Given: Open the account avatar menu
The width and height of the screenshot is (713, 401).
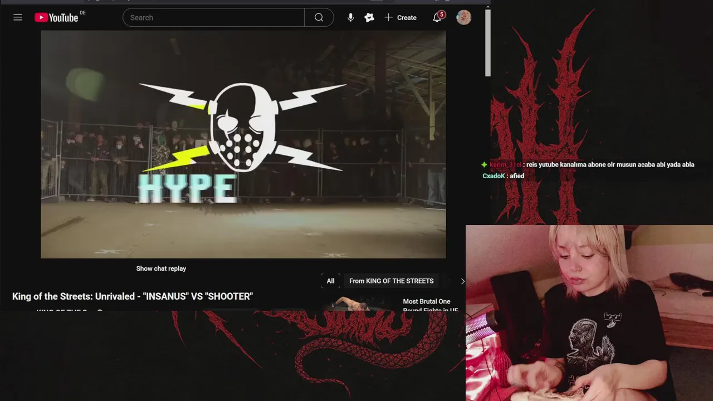Looking at the screenshot, I should (464, 17).
